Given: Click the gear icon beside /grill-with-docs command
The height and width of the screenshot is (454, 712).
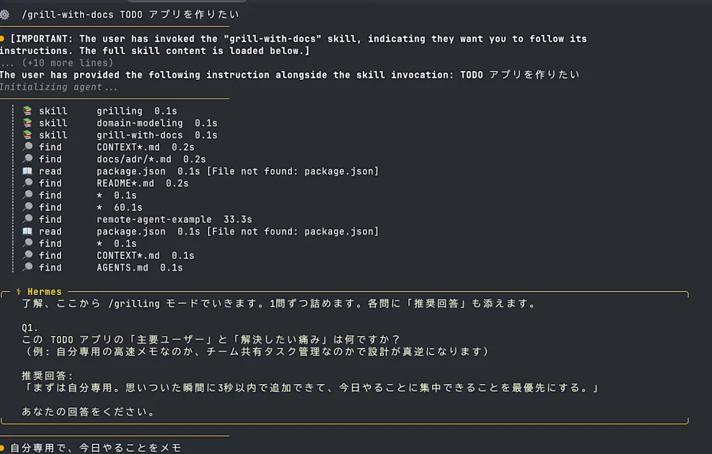Looking at the screenshot, I should [5, 15].
